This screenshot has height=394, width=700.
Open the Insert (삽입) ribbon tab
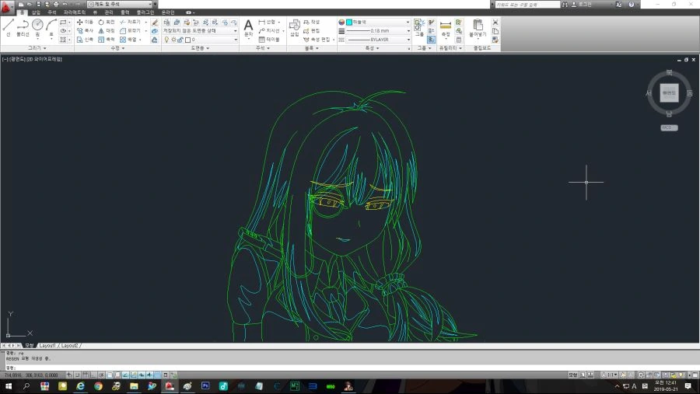point(36,12)
